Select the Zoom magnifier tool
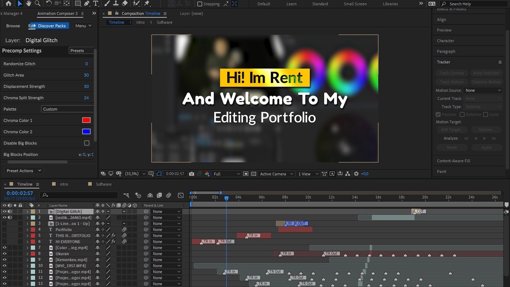This screenshot has width=510, height=287. tap(38, 3)
